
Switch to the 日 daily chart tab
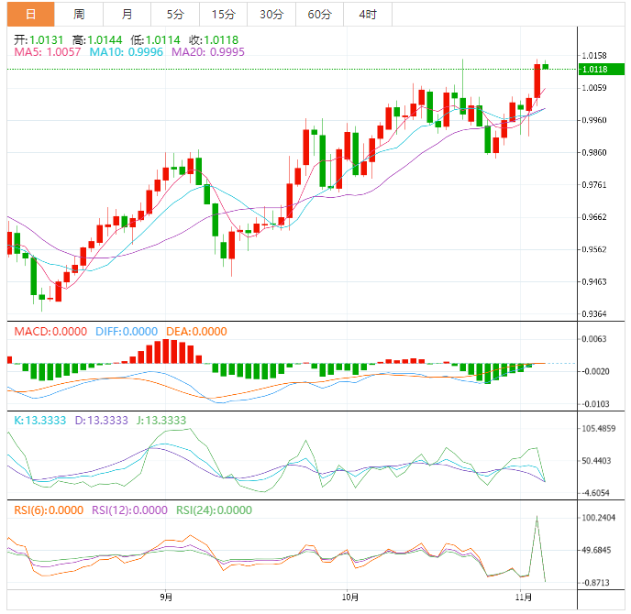click(x=31, y=14)
